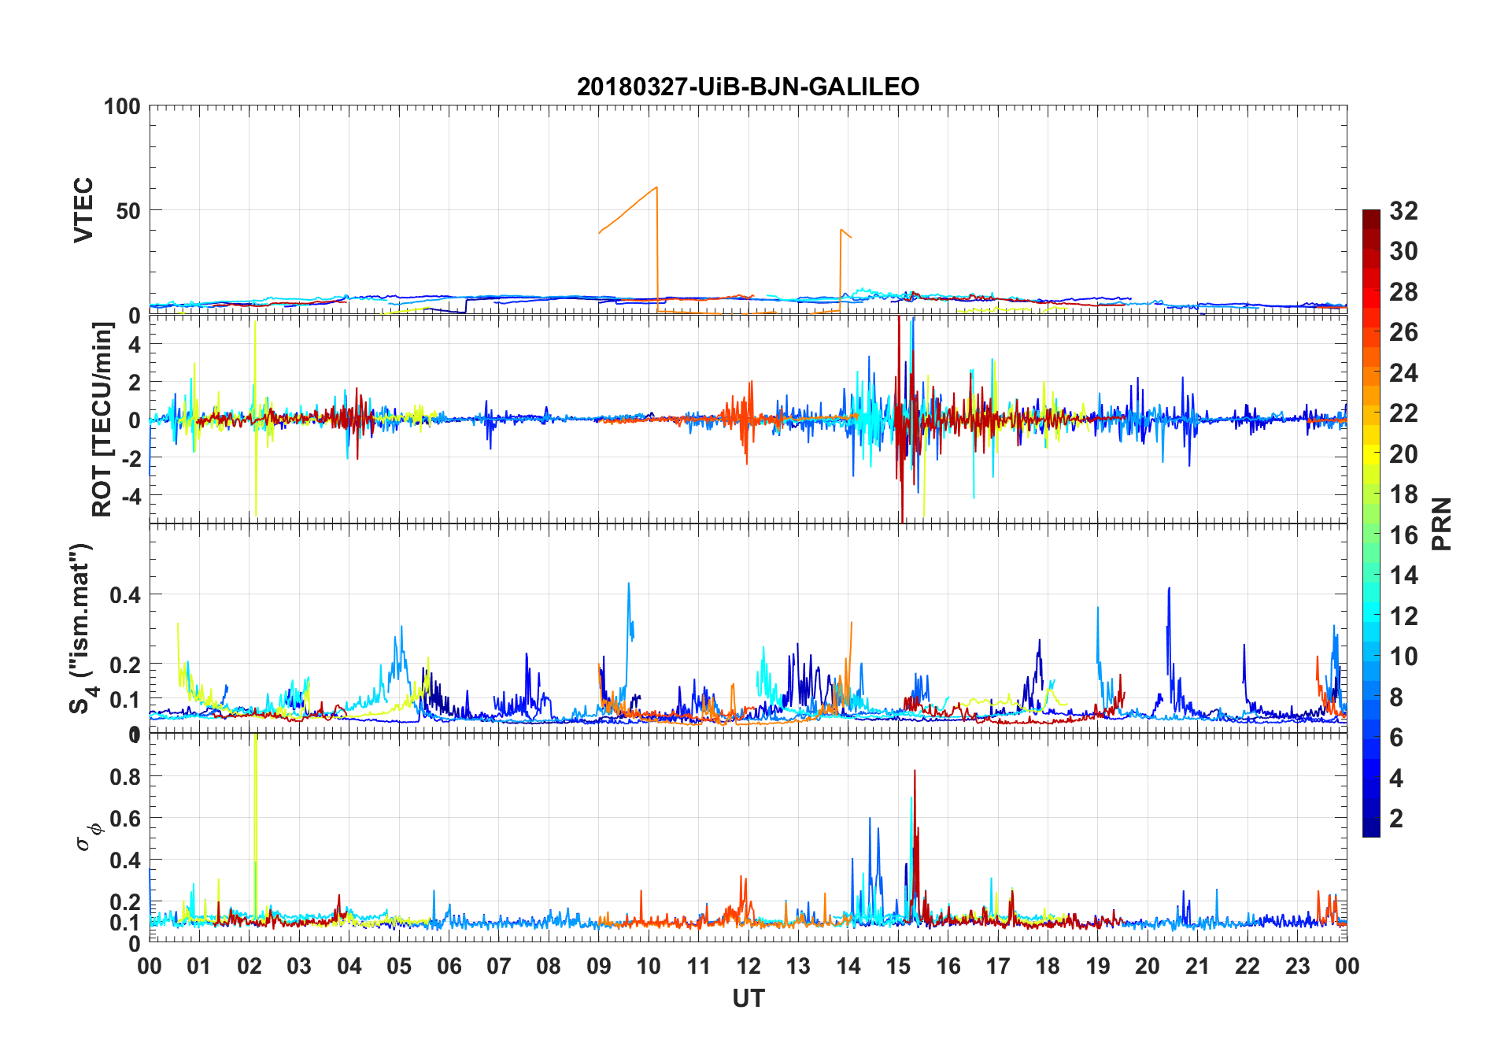
Task: Select colorbar tick label 12
Action: click(1403, 616)
